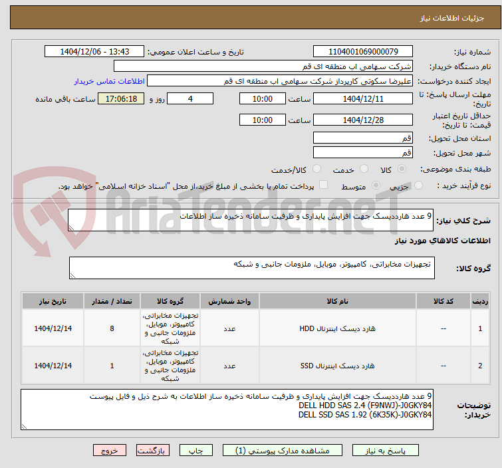The height and width of the screenshot is (468, 502).
Task: Click the اطلاعات کالاهای مورد نیاز heading
Action: click(442, 241)
